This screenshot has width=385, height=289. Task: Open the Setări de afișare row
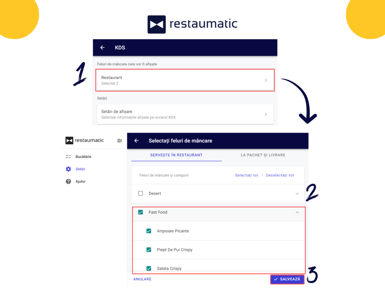click(x=185, y=114)
